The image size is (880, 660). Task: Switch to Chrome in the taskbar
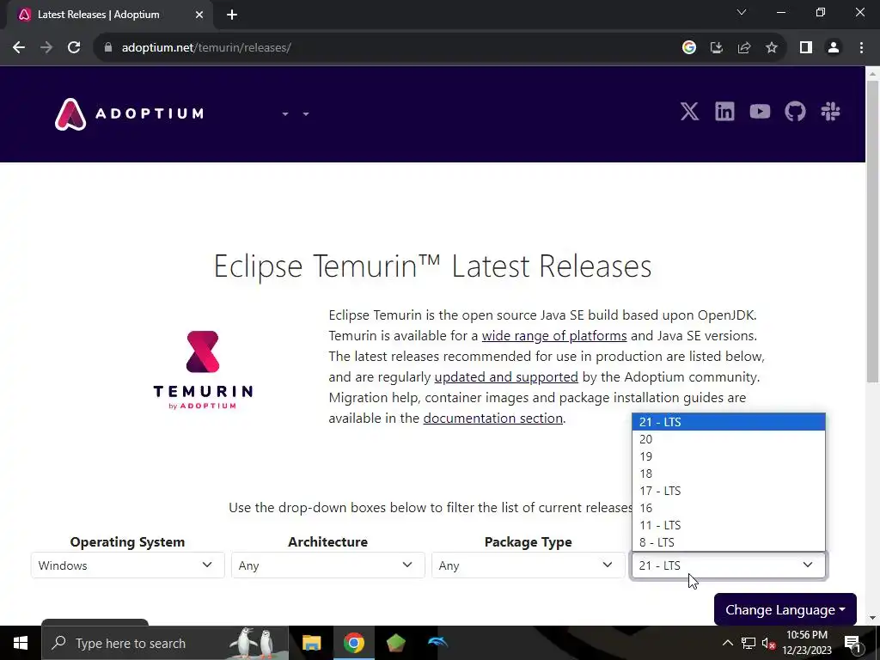pyautogui.click(x=353, y=643)
